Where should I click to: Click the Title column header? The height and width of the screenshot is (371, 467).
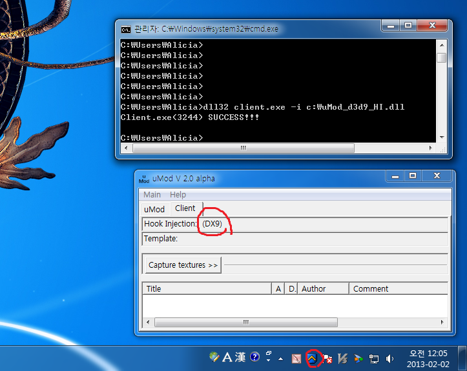[x=207, y=288]
